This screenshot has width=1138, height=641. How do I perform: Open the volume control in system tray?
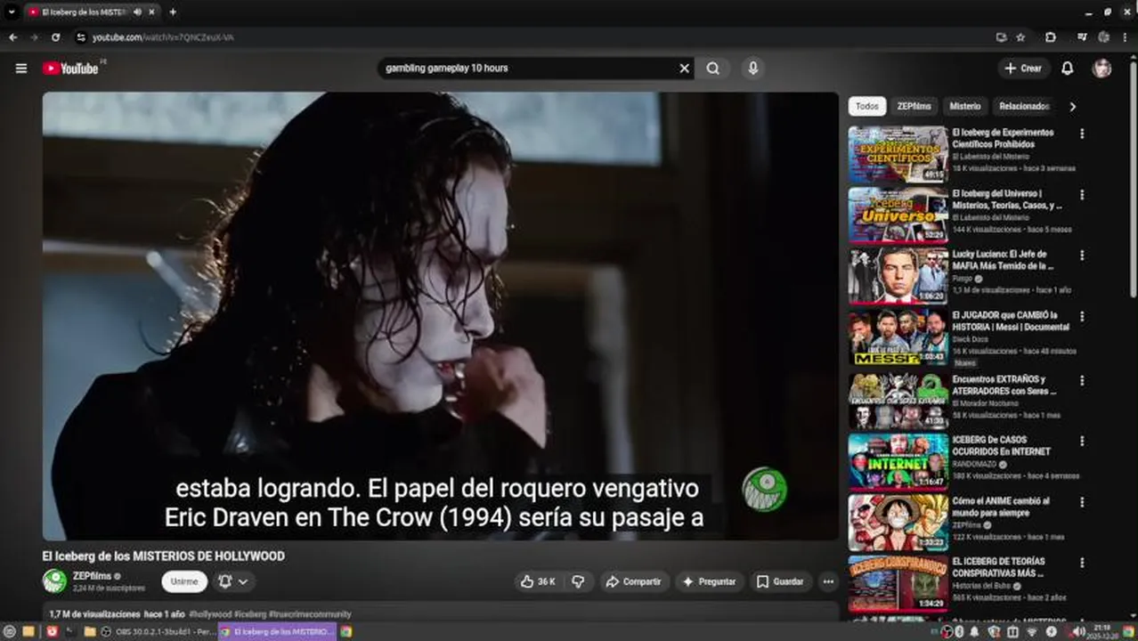click(x=1078, y=631)
